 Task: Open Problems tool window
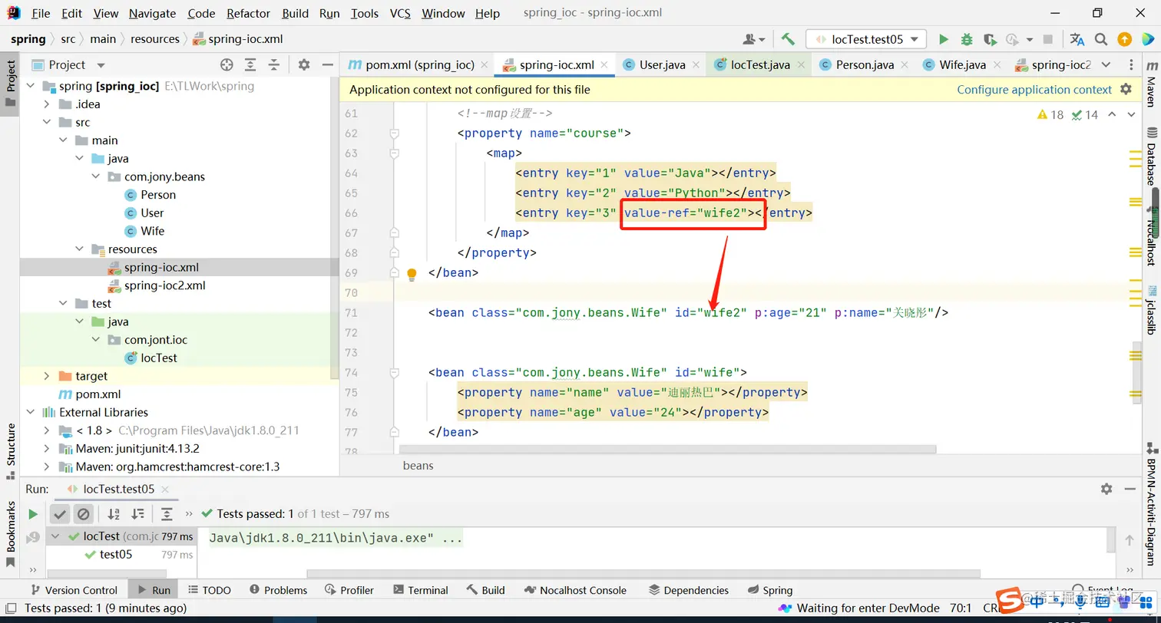(278, 590)
